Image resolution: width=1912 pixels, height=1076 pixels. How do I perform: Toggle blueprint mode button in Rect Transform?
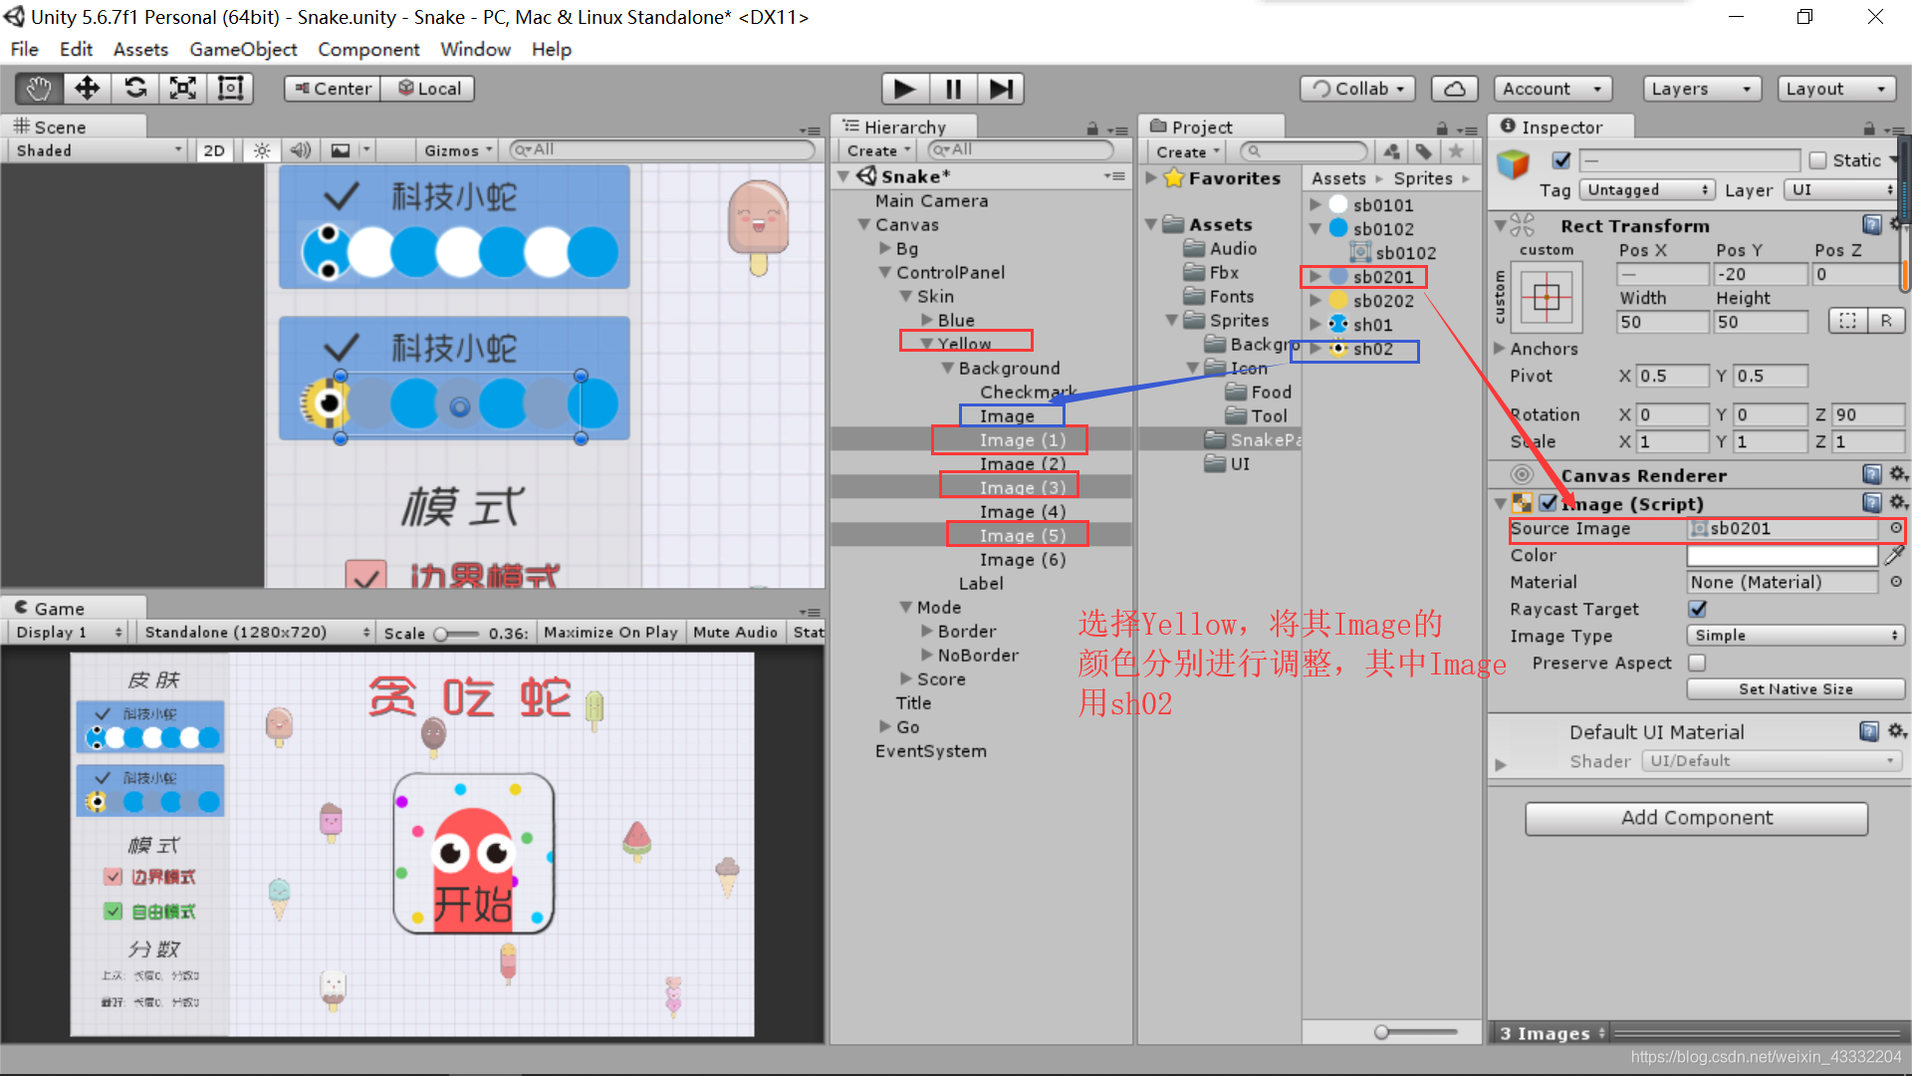pyautogui.click(x=1847, y=321)
